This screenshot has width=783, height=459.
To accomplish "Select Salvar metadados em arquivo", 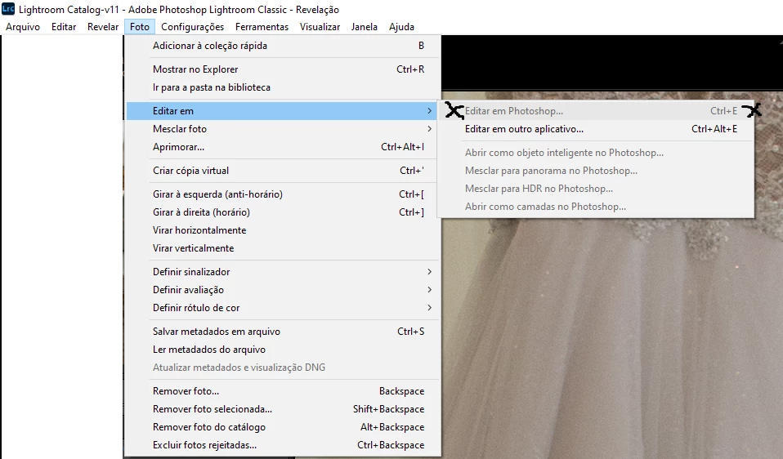I will pos(283,332).
